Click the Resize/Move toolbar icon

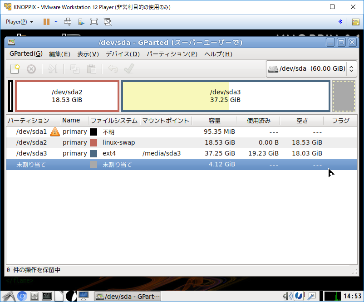pos(53,69)
